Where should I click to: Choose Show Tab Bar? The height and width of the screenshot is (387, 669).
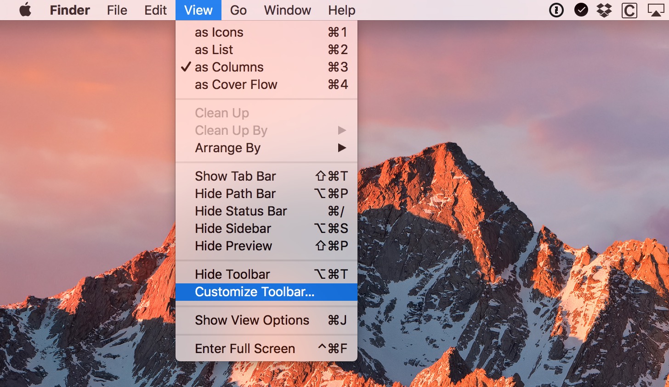(266, 177)
